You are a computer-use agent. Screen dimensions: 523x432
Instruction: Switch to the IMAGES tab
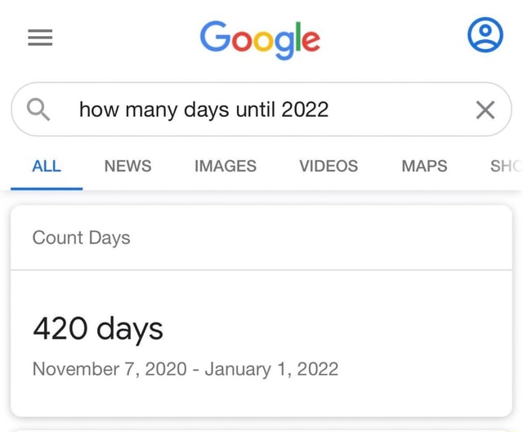click(x=226, y=166)
